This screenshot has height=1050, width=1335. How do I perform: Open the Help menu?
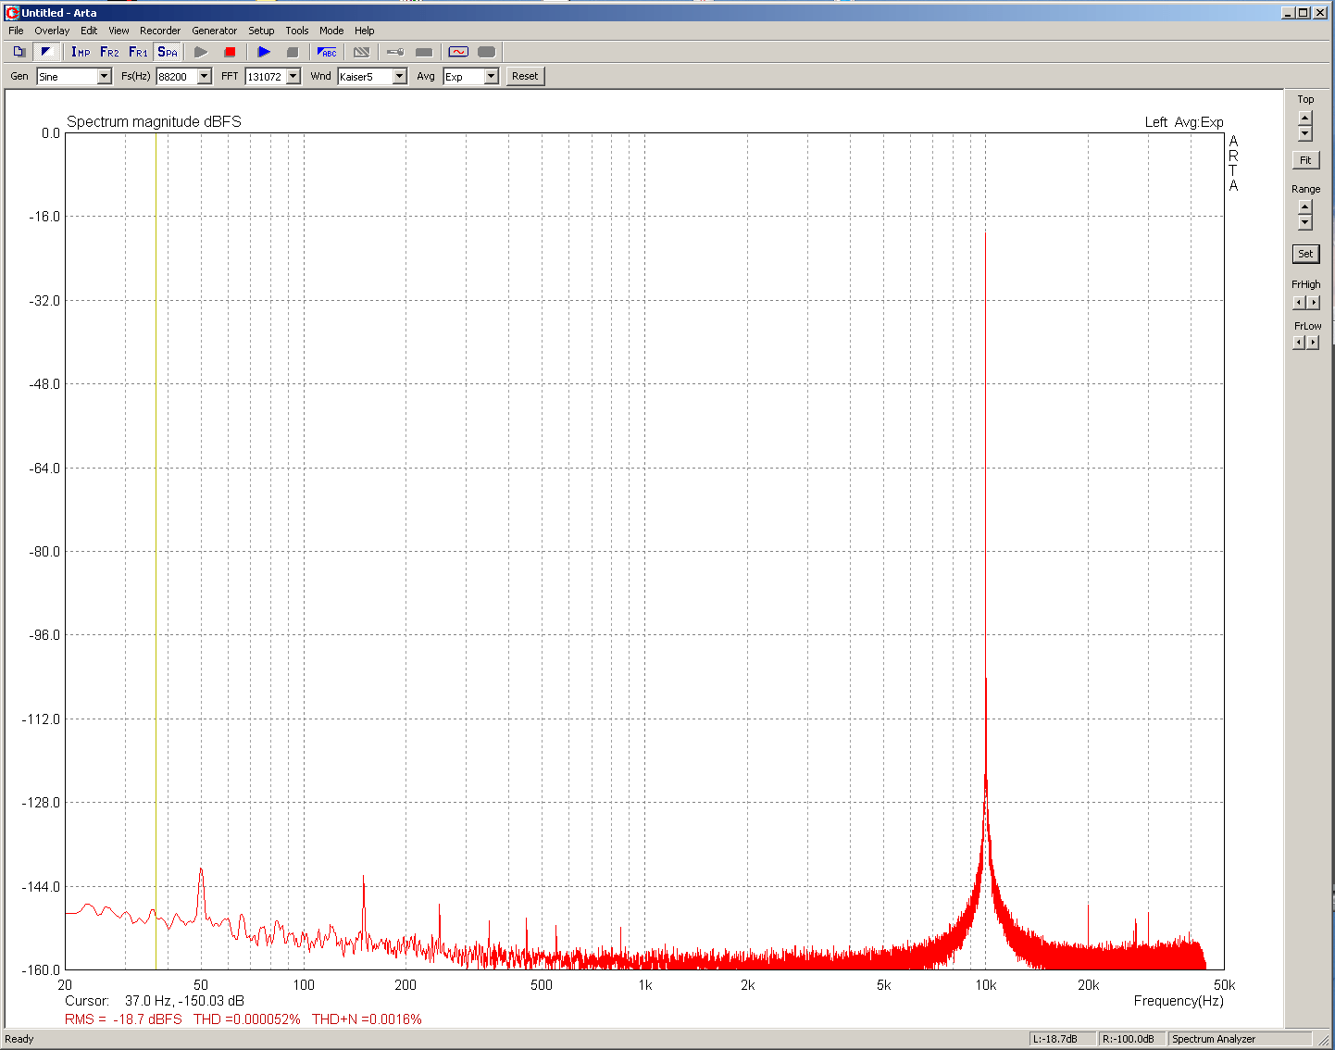point(365,31)
